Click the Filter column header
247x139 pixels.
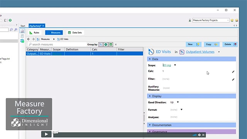point(130,49)
